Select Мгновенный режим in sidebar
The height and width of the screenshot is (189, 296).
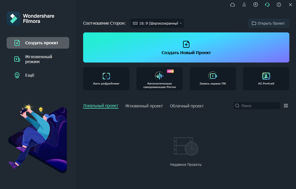pyautogui.click(x=38, y=59)
